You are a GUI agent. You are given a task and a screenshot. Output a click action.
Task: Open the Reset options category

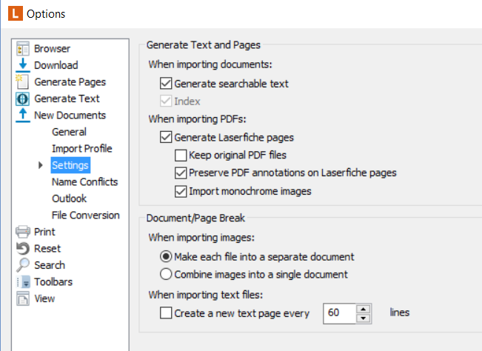[x=47, y=248]
